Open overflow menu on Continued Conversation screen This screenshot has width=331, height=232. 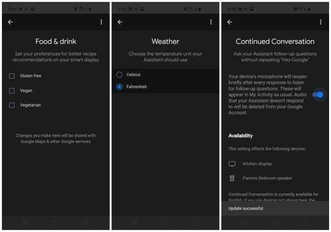(x=321, y=22)
